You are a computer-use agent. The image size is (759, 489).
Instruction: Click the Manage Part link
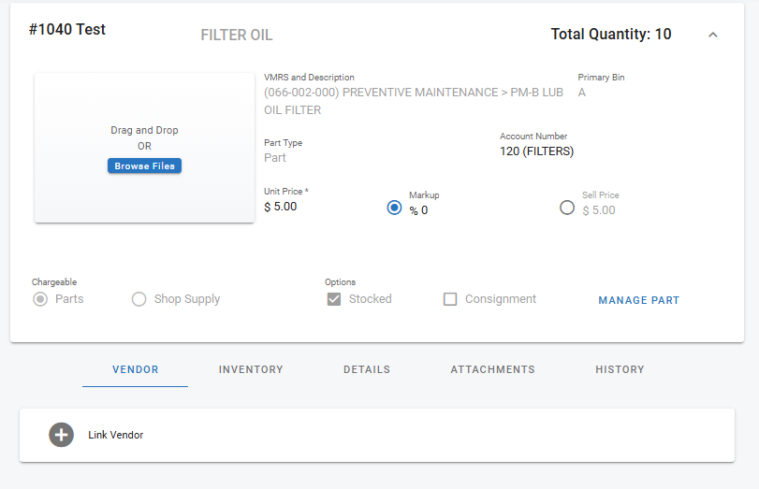638,300
